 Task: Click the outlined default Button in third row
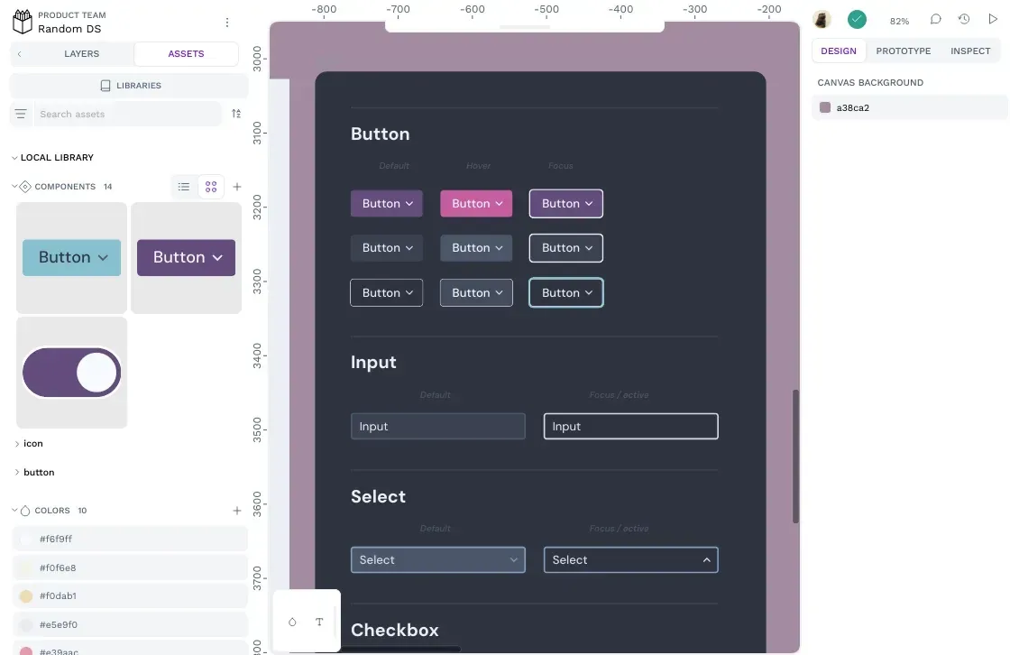coord(387,292)
